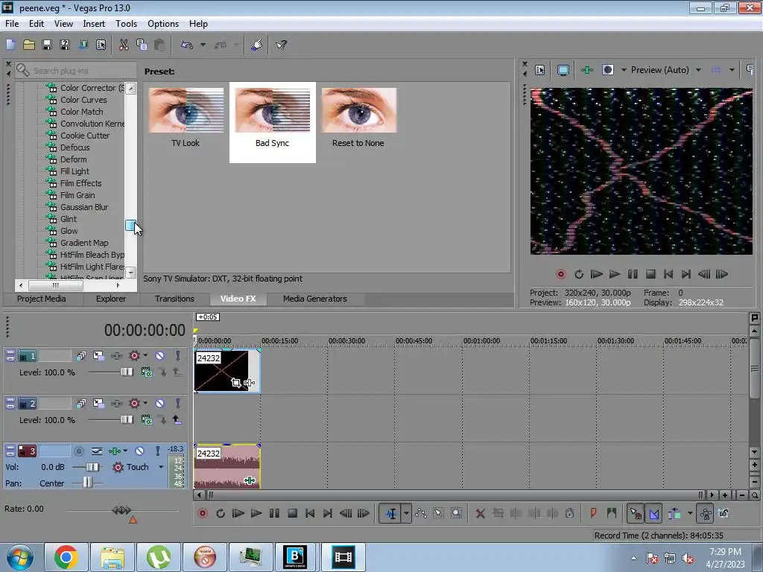The image size is (763, 572).
Task: Open the Project Video Properties icon in preview
Action: 539,70
